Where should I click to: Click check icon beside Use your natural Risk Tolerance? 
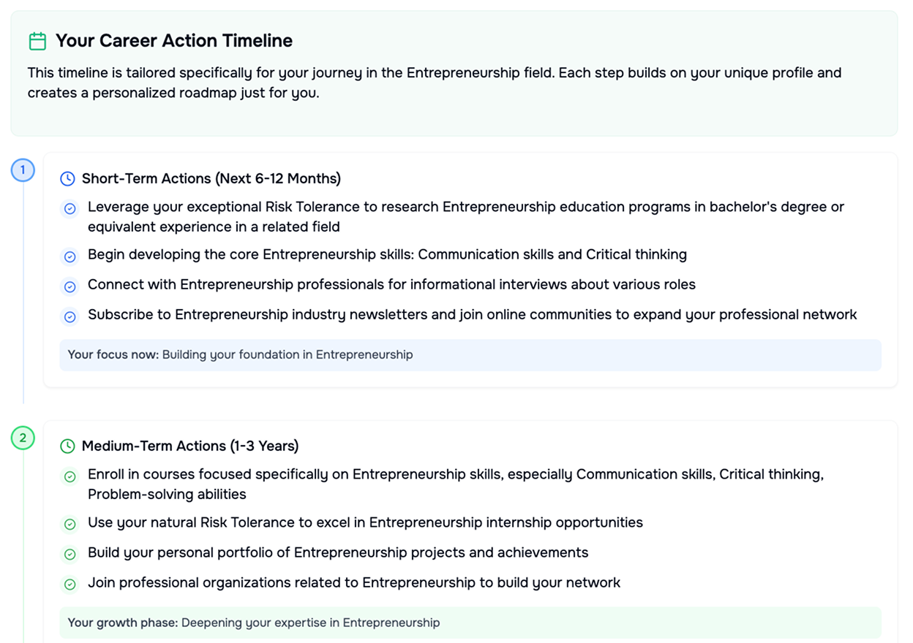[x=70, y=524]
